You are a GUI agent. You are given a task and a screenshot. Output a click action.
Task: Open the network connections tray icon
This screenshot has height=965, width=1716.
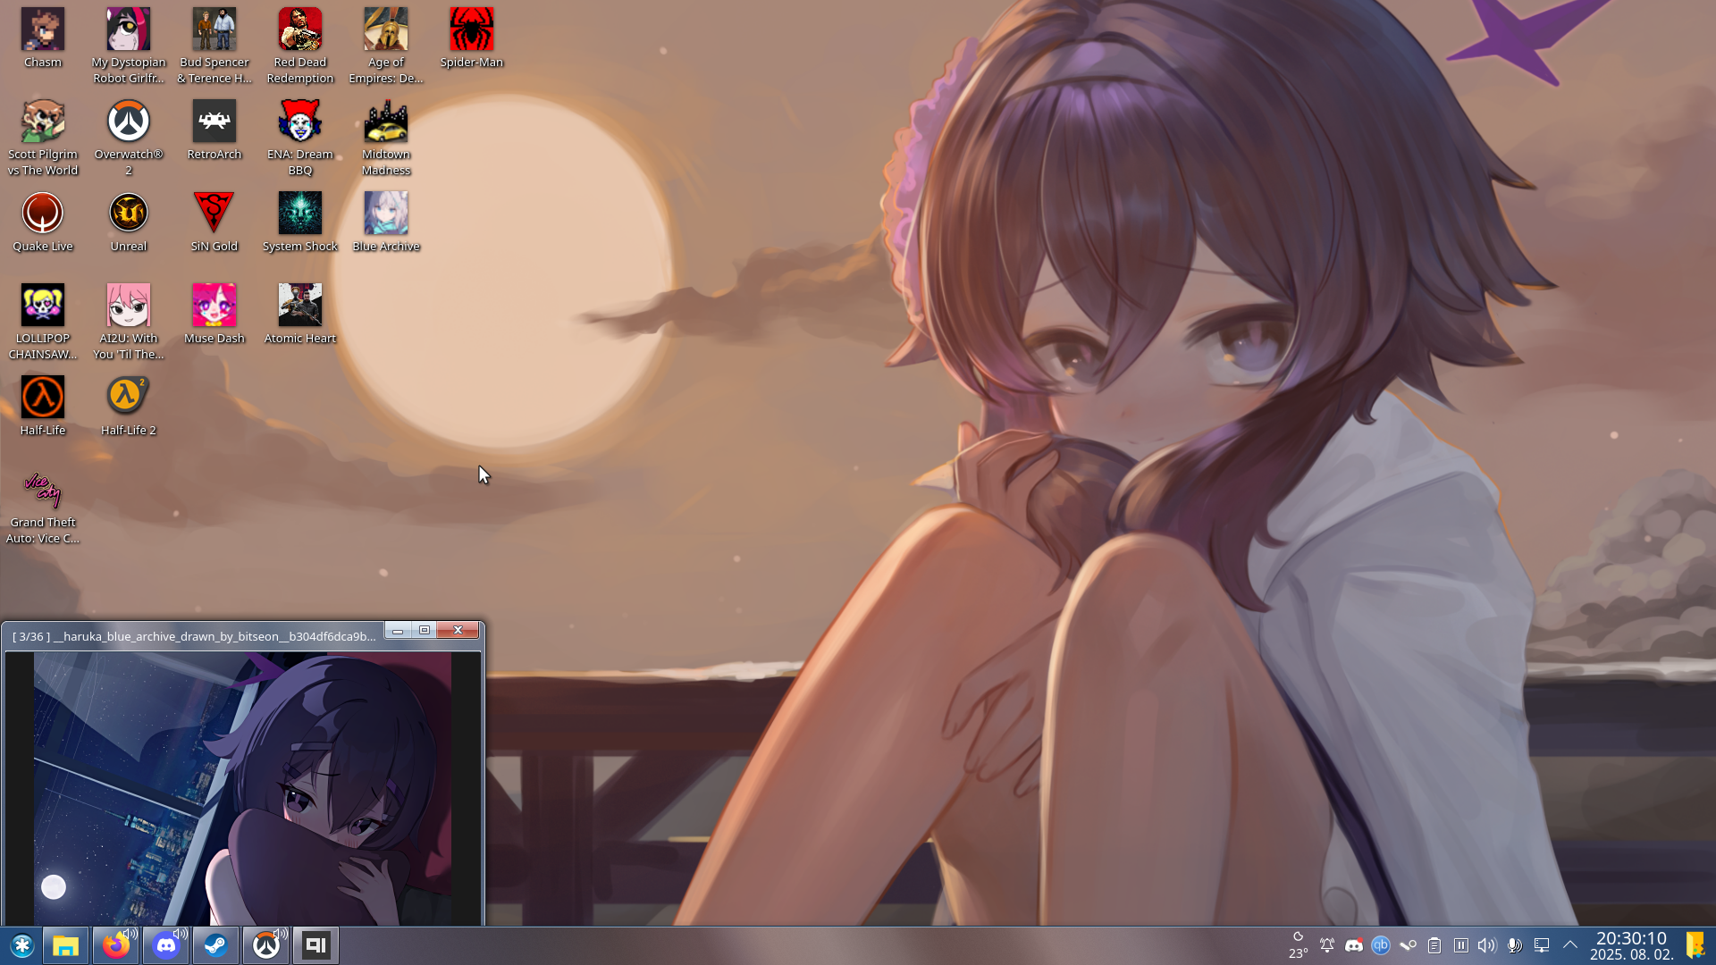coord(1542,945)
